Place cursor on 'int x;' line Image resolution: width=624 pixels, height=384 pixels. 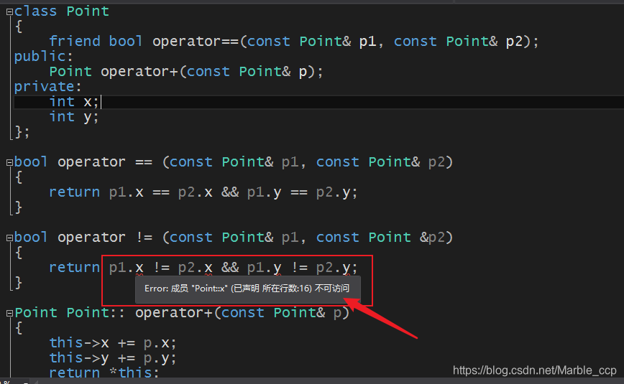click(73, 102)
